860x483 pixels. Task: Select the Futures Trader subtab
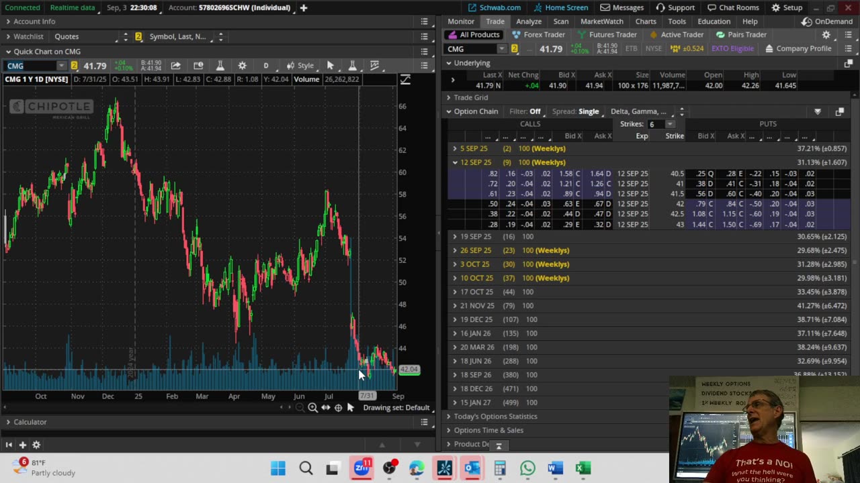(607, 35)
